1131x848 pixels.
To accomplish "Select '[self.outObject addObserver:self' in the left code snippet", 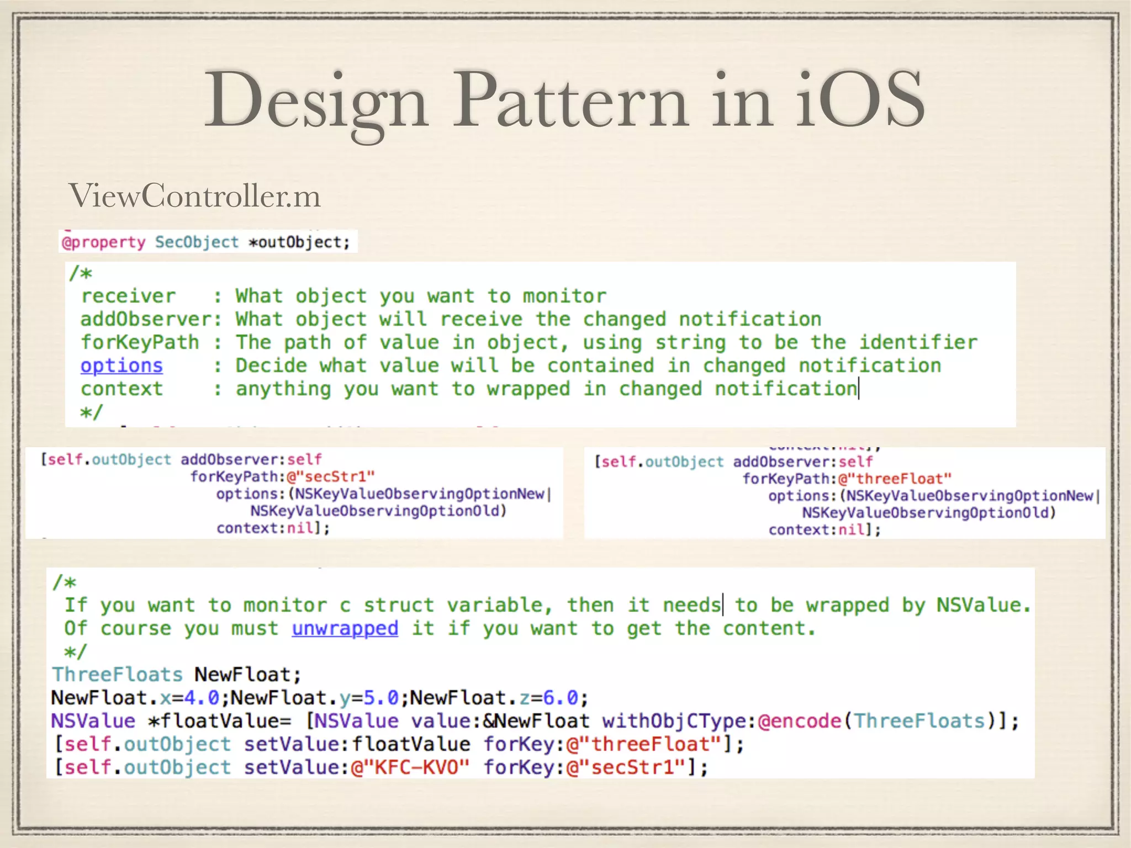I will coord(181,459).
